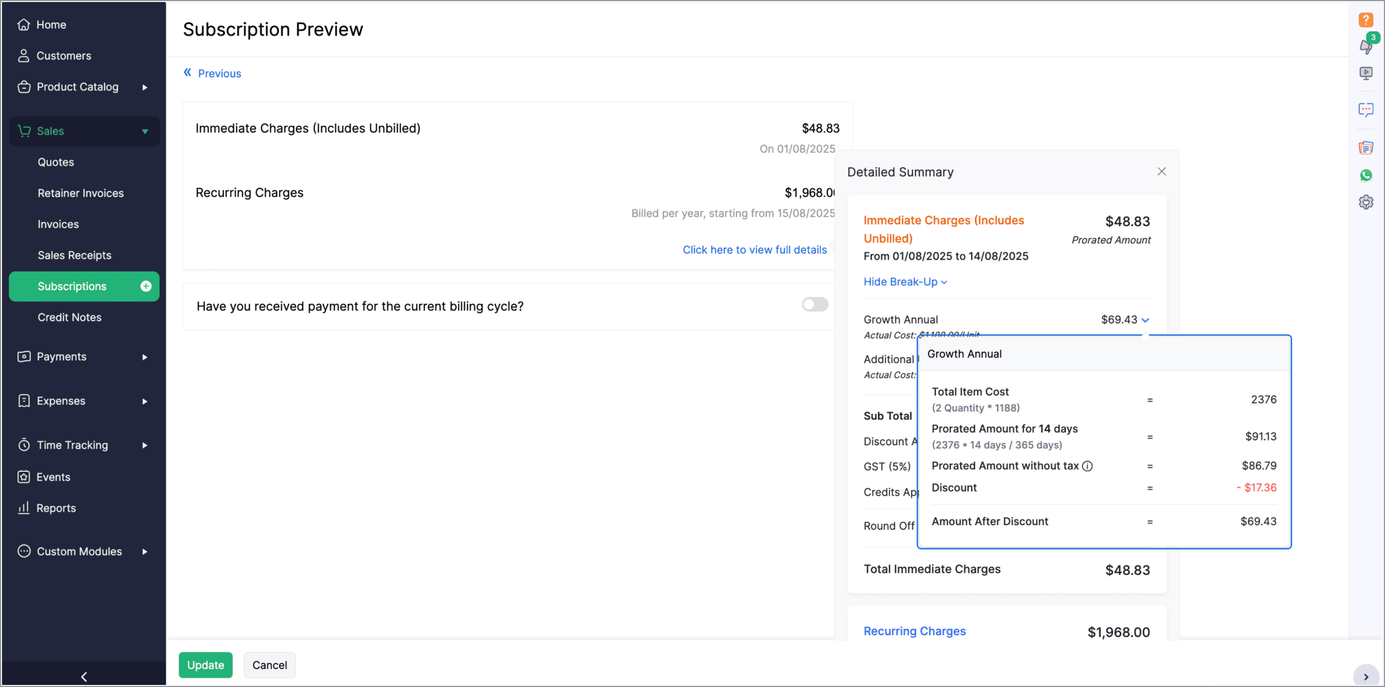The image size is (1385, 687).
Task: Collapse the left sidebar with bottom arrow
Action: tap(84, 676)
